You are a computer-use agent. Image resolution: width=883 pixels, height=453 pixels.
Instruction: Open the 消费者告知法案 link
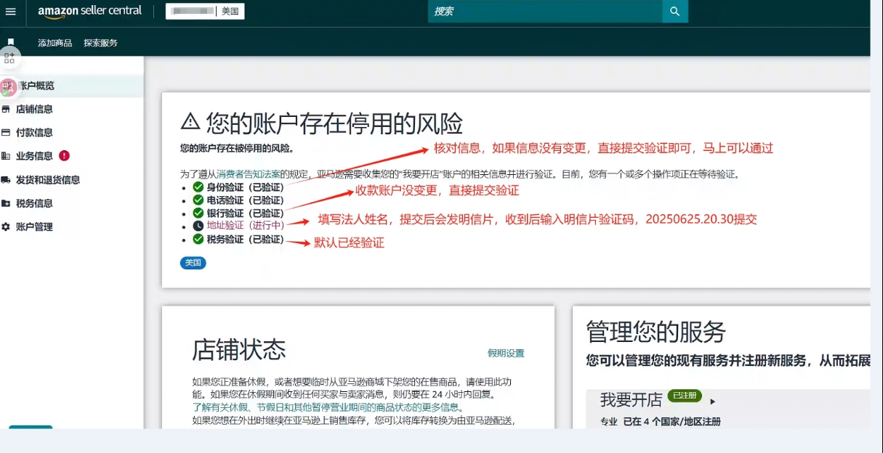point(249,174)
